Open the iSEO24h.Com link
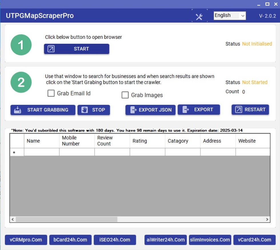 [115, 240]
